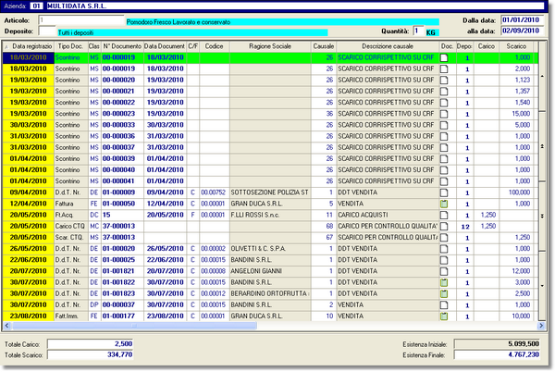Image resolution: width=555 pixels, height=372 pixels.
Task: Open green document icon on BERARDINO ORTOFRUTTA row
Action: (444, 293)
